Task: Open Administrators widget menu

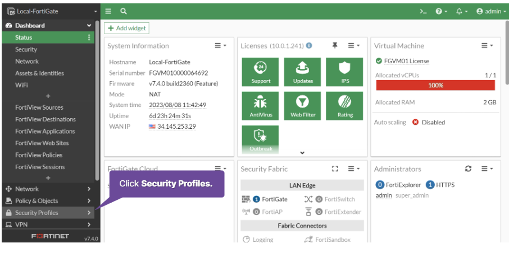Action: coord(487,169)
